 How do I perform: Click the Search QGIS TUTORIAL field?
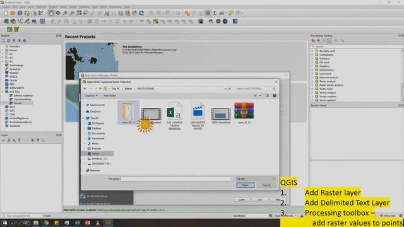pos(255,89)
